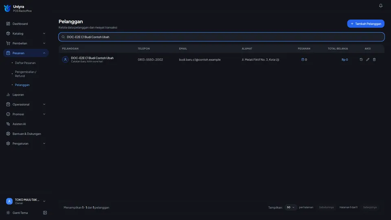Click address Jl. Melati Fiktif No. 3
The width and height of the screenshot is (391, 220).
point(260,59)
